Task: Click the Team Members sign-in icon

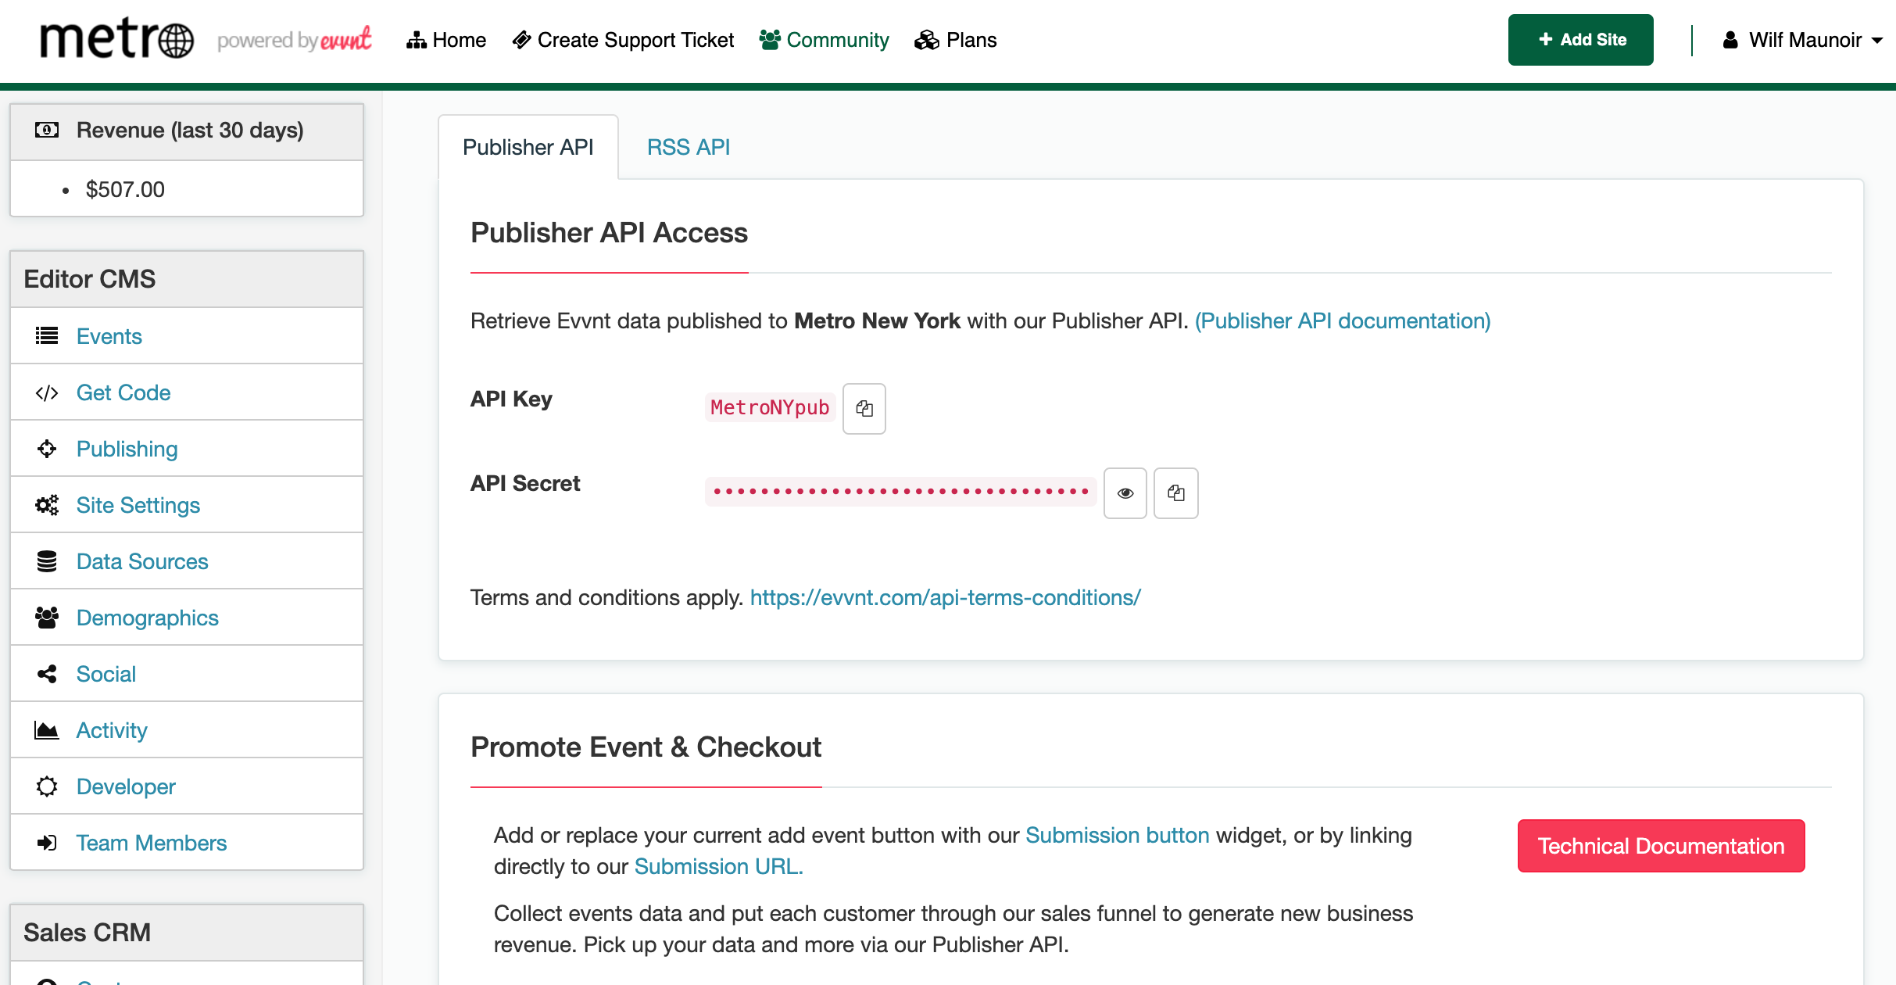Action: (47, 843)
